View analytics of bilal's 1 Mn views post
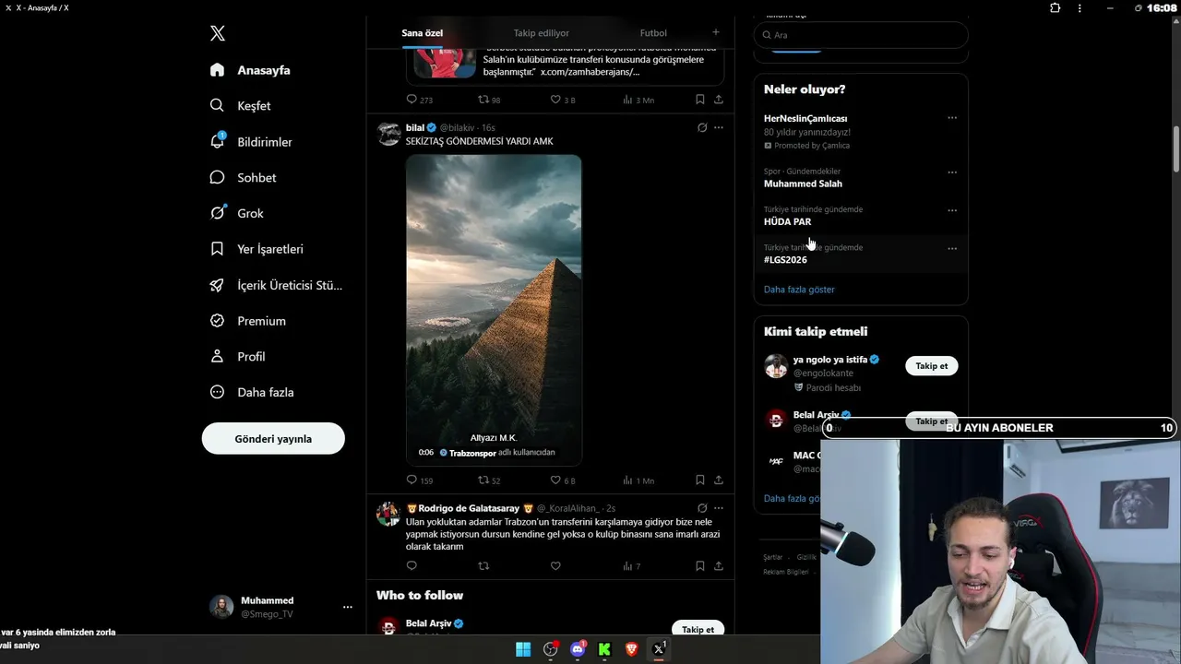1181x664 pixels. 638,480
